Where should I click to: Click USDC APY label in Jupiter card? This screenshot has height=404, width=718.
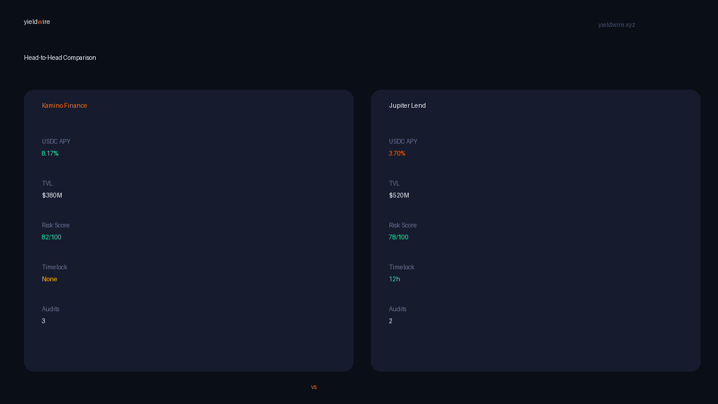tap(403, 141)
